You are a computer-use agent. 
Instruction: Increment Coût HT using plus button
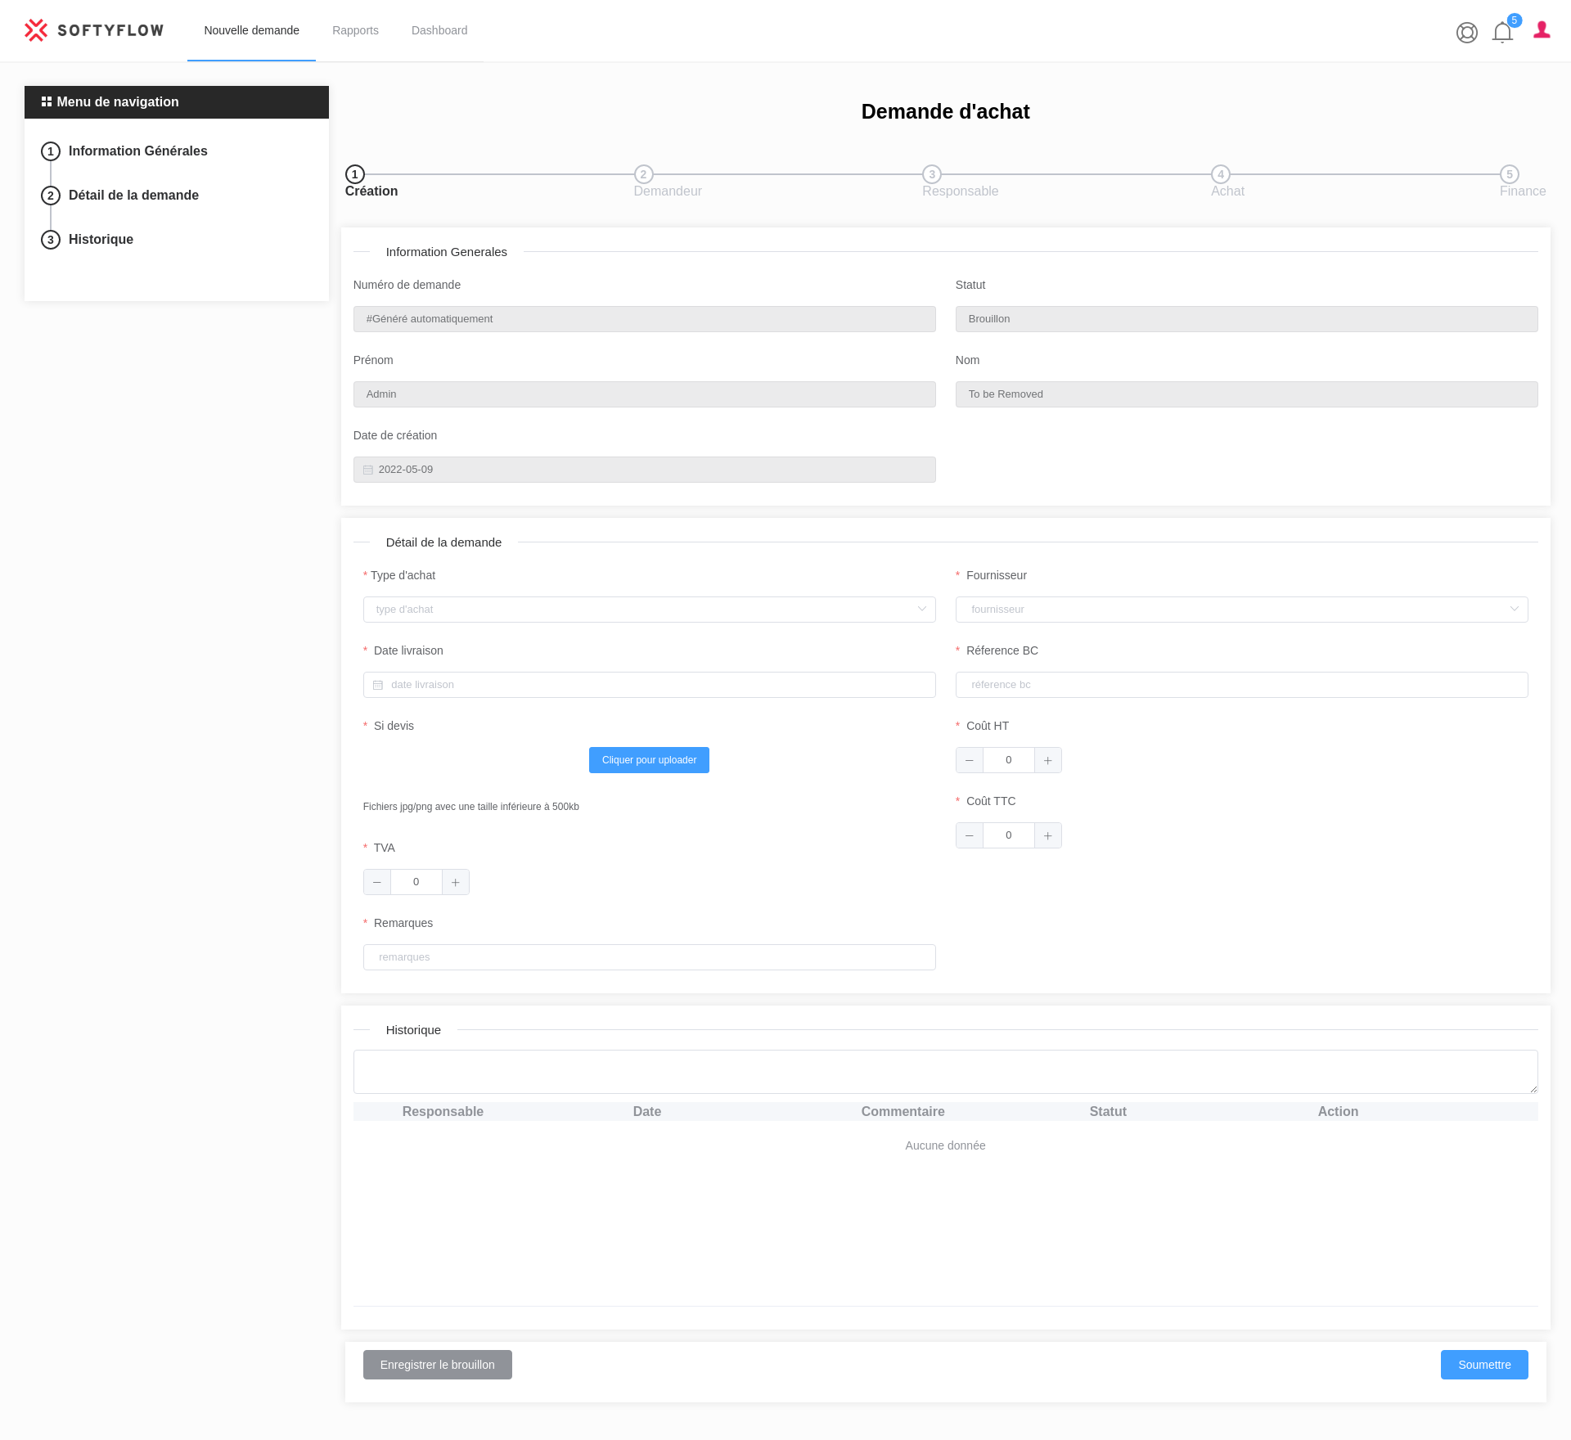1048,759
